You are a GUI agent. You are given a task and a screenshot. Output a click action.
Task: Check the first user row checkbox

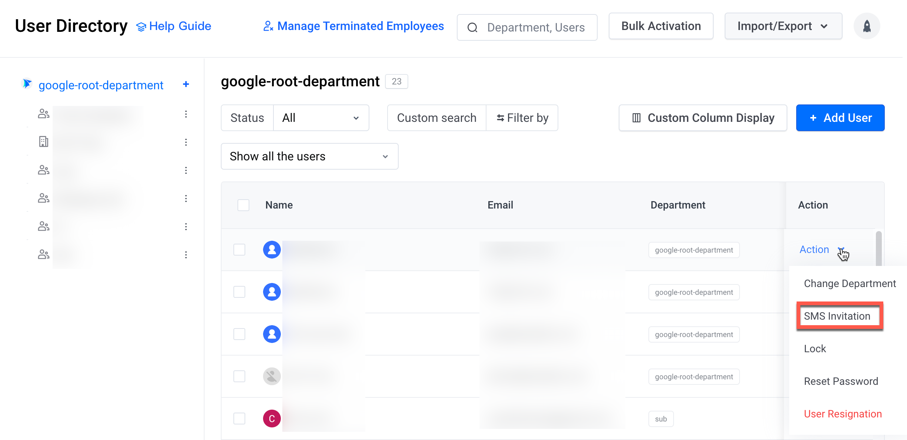pos(239,250)
